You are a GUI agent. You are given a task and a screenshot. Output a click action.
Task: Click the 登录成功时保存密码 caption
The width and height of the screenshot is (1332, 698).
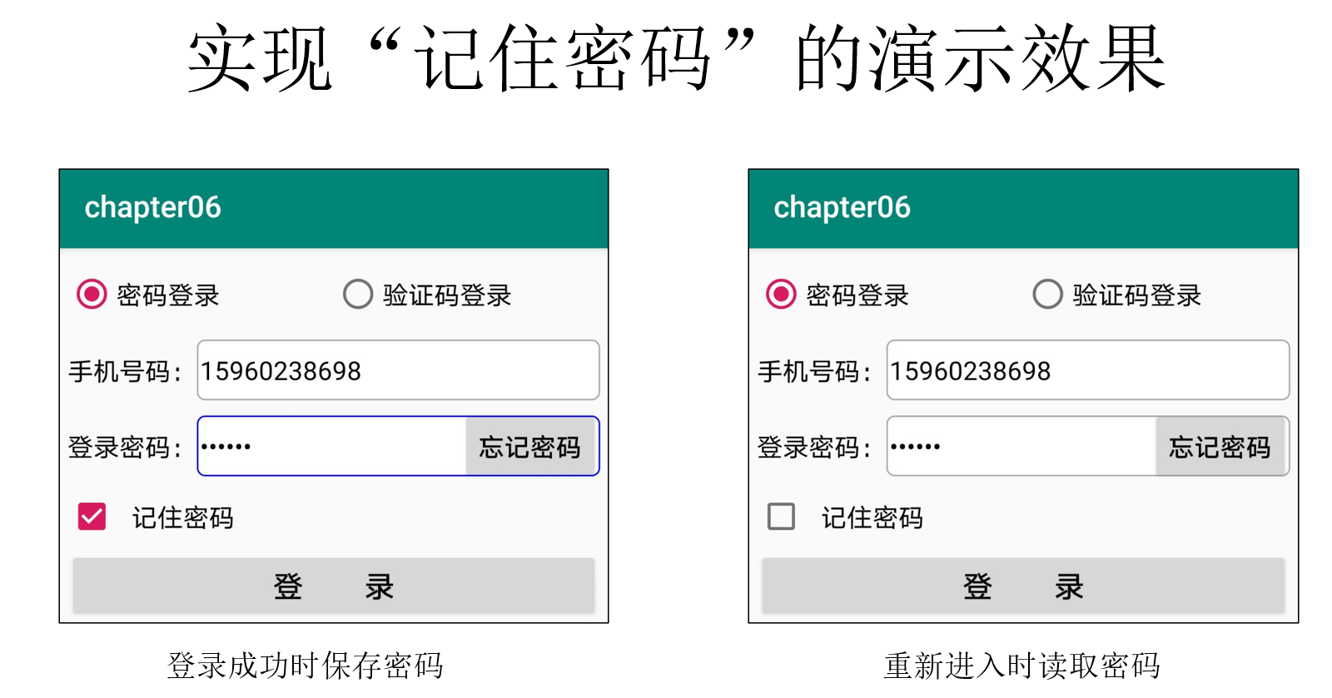(305, 666)
